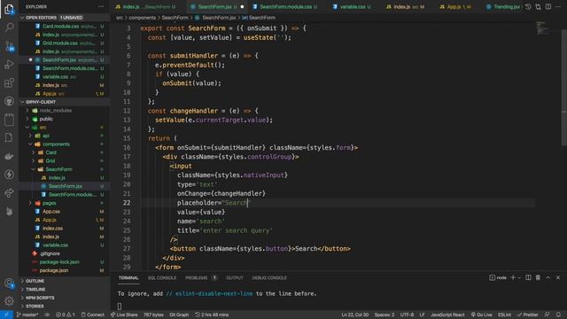Open the Output panel tab
Screen dimensions: 567x319
click(235, 277)
